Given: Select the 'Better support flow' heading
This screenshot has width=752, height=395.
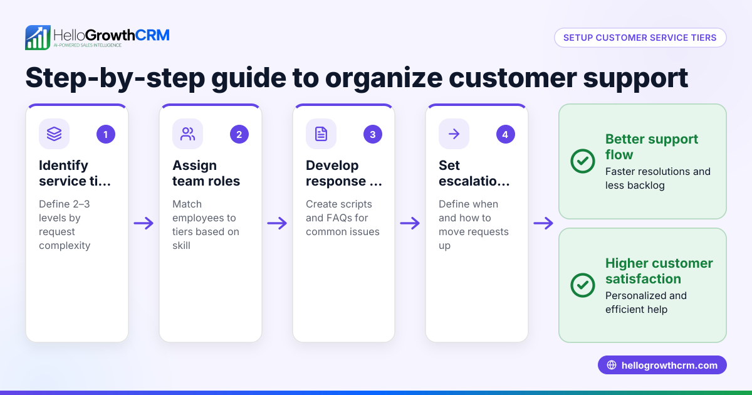Looking at the screenshot, I should [x=652, y=147].
